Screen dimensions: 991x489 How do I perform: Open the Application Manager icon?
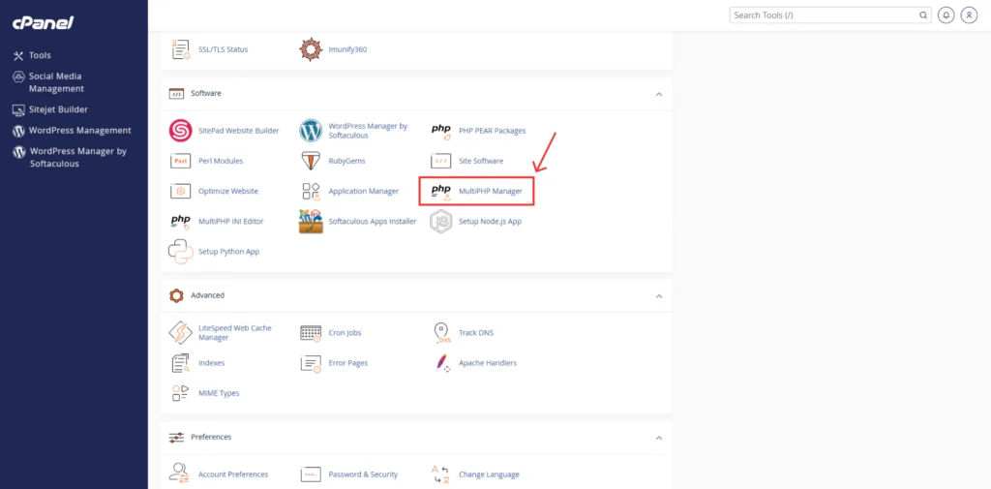pyautogui.click(x=311, y=191)
